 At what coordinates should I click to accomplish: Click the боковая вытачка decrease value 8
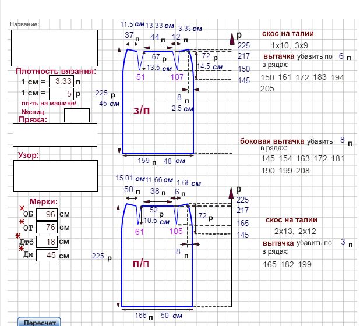pos(343,140)
